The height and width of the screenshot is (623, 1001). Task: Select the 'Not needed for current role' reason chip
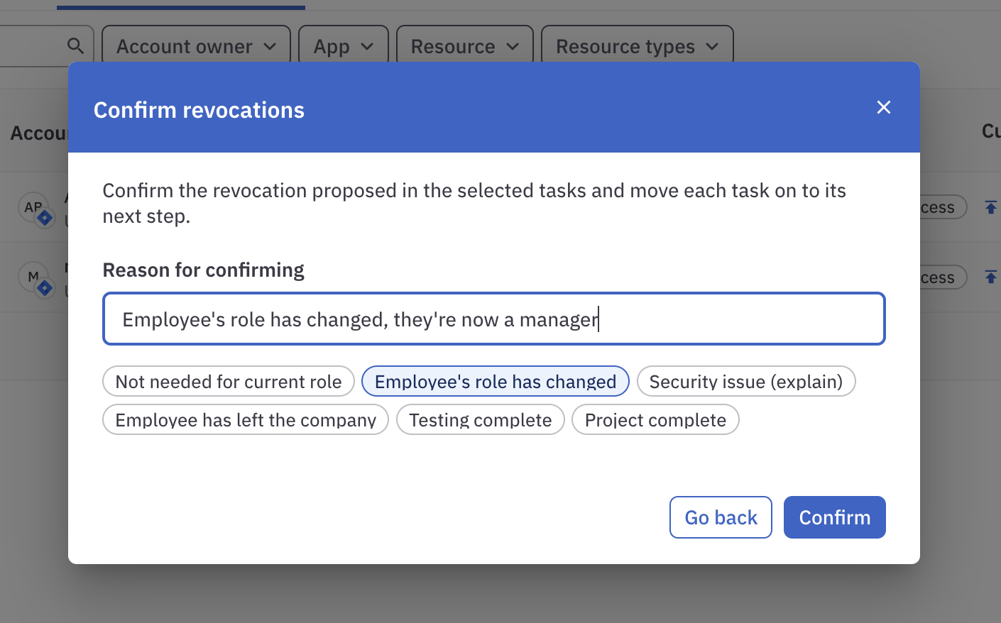coord(228,381)
